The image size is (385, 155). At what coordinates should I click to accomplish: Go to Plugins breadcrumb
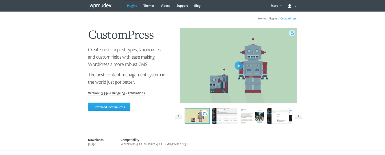(273, 19)
